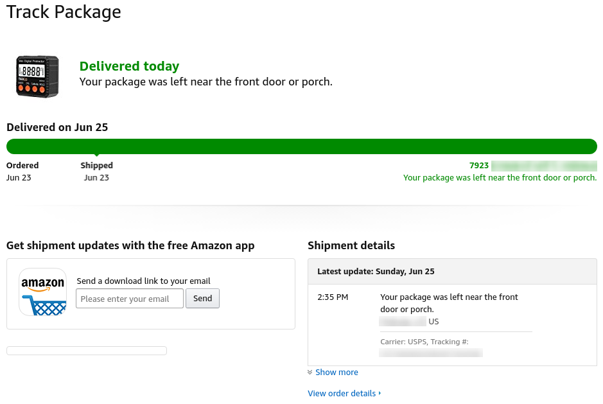603x404 pixels.
Task: Click the Shipped triangle marker on progress bar
Action: click(96, 155)
